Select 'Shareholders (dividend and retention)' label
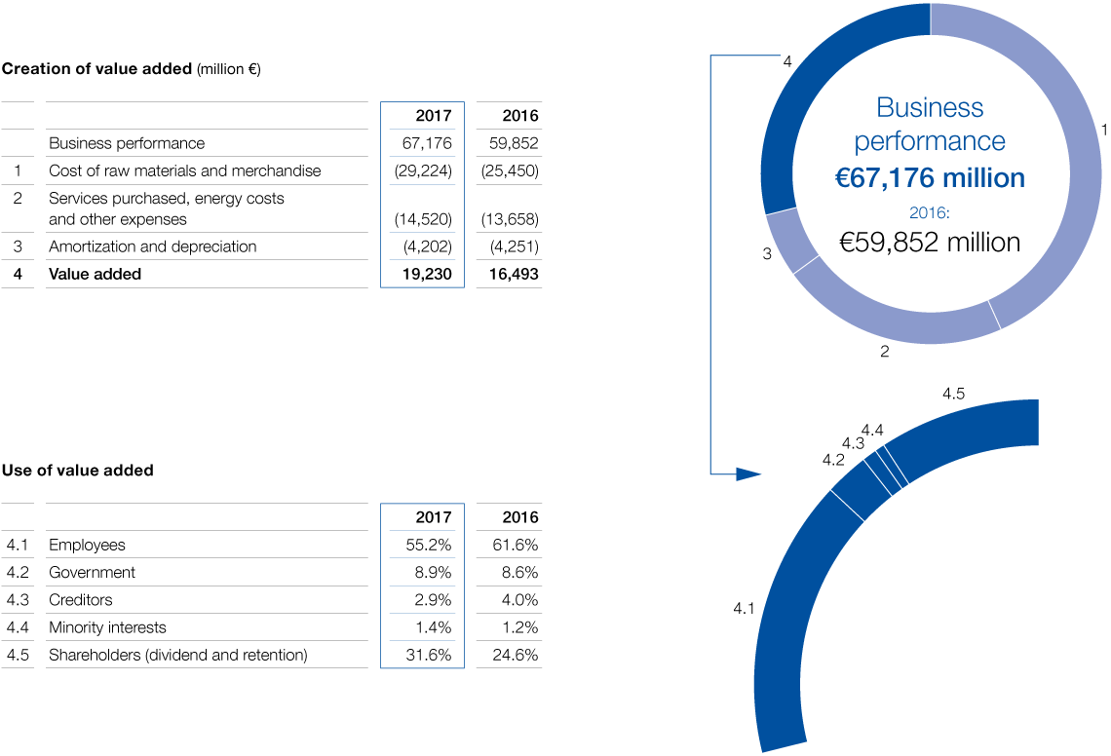Image resolution: width=1111 pixels, height=756 pixels. click(x=178, y=656)
